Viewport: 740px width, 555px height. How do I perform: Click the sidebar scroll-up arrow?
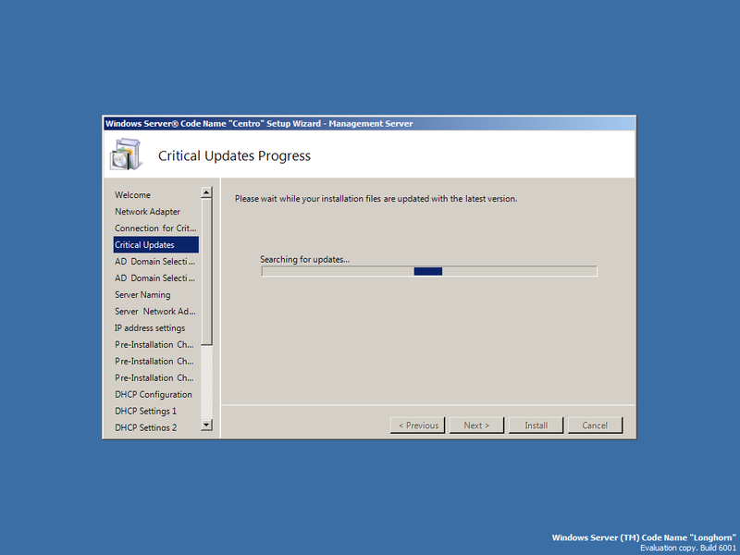(207, 192)
